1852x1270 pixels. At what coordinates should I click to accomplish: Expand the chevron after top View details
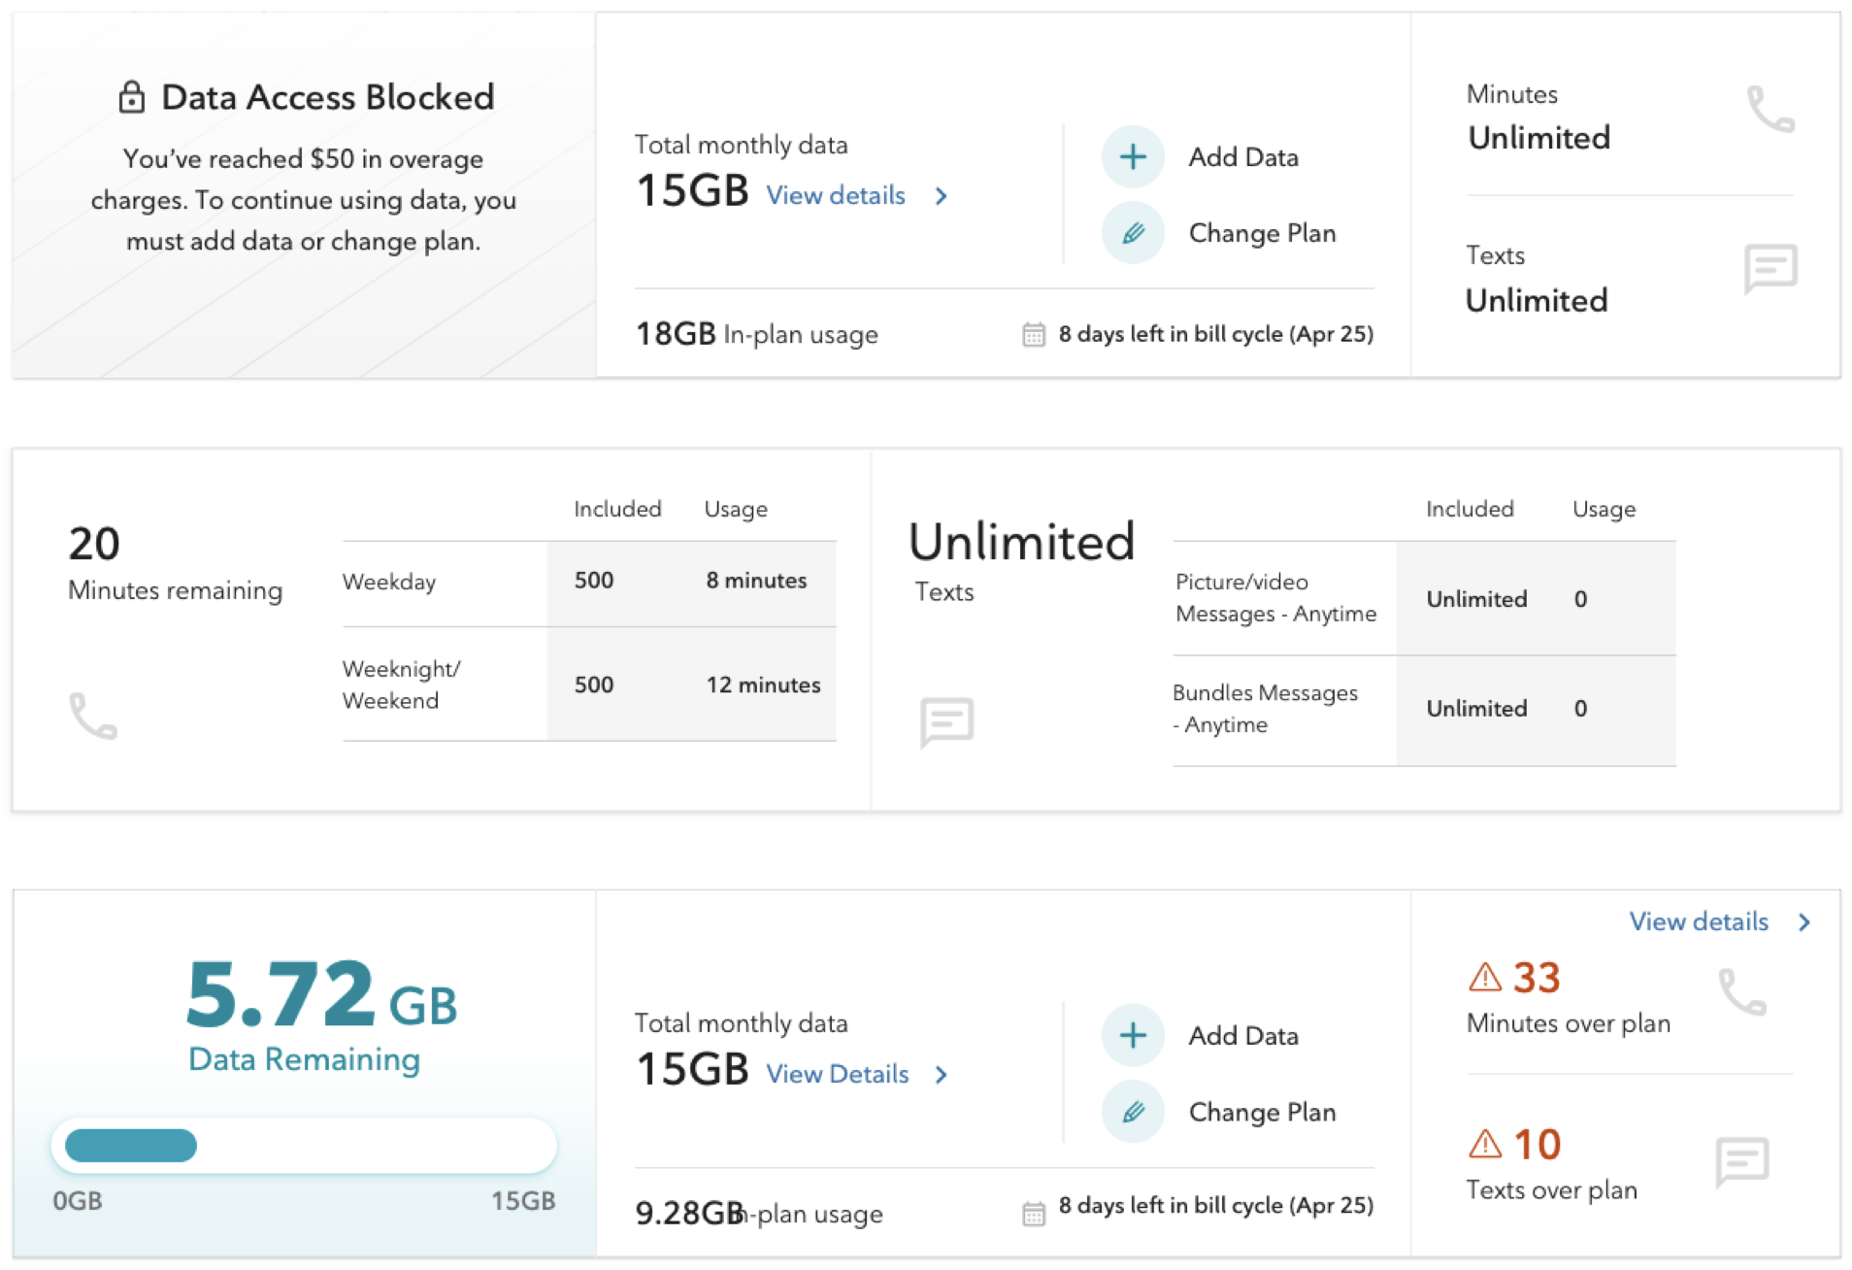point(941,196)
